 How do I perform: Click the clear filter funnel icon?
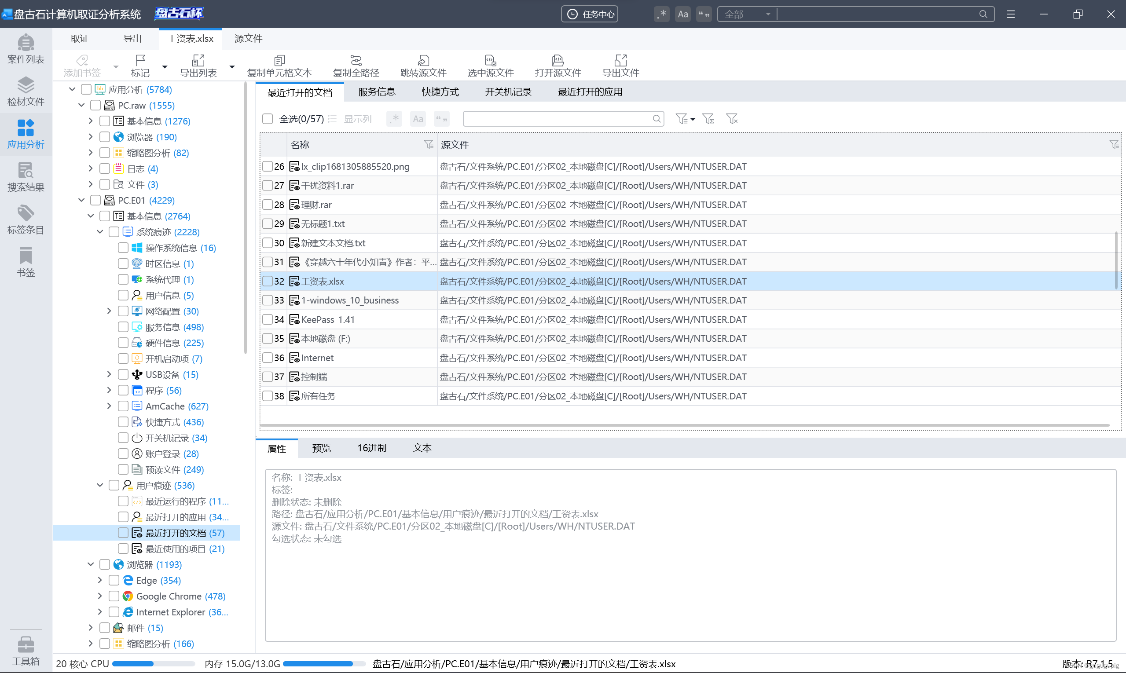(x=731, y=119)
